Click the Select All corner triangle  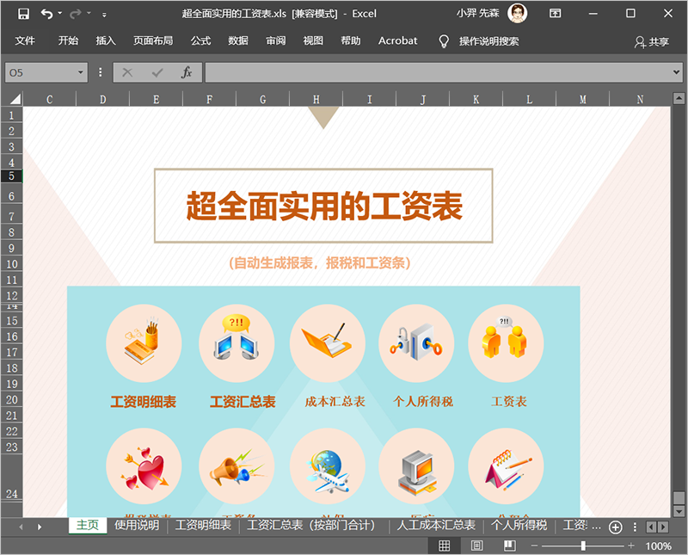(x=15, y=99)
